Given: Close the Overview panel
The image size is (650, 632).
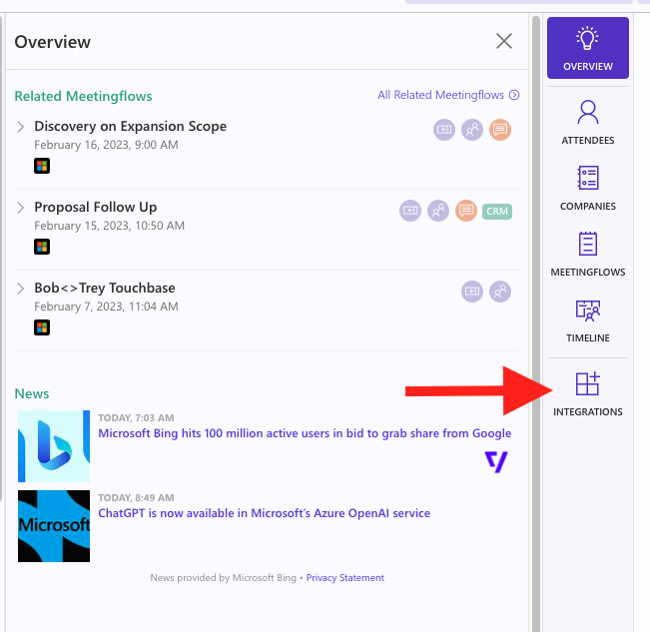Looking at the screenshot, I should point(503,41).
